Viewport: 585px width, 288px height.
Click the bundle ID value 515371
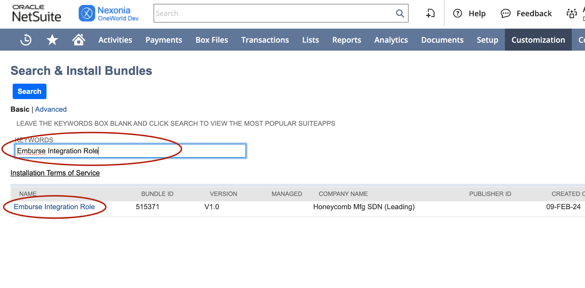click(148, 207)
